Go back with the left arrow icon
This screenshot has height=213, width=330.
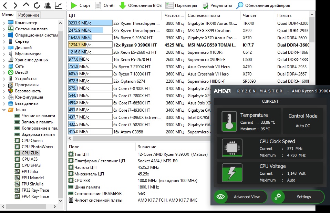click(x=5, y=5)
